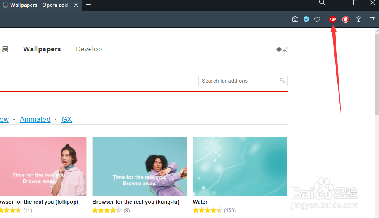Open the Water wallpaper thumbnail
379x218 pixels.
pos(240,166)
